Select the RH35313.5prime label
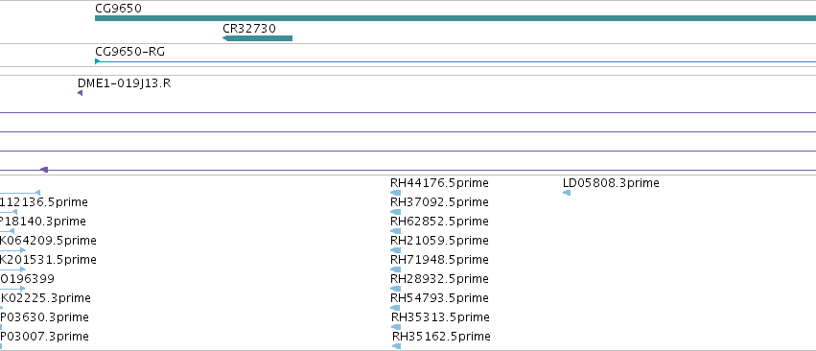This screenshot has height=351, width=816. (440, 317)
